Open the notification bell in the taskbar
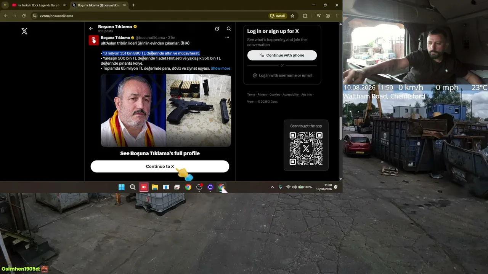The height and width of the screenshot is (274, 488). pos(336,187)
